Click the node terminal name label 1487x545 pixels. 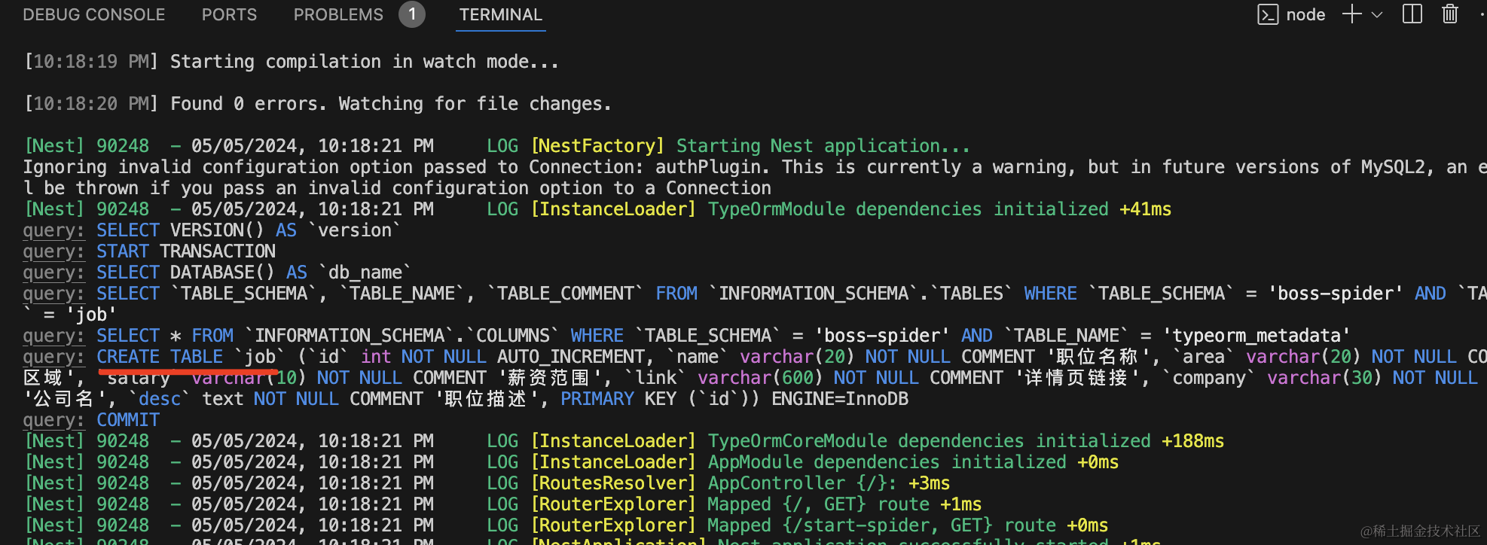tap(1305, 14)
